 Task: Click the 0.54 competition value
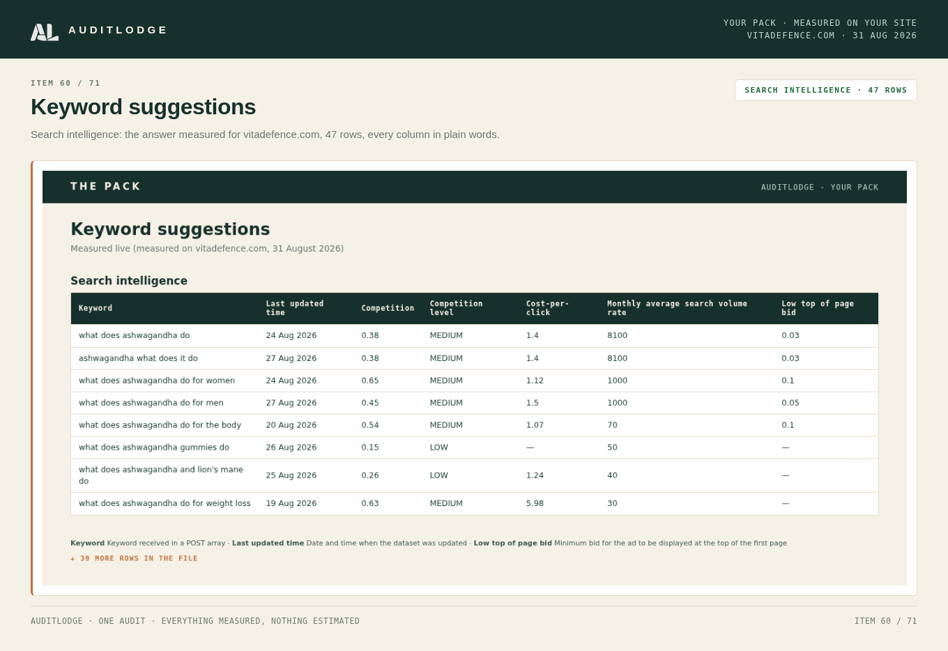(x=370, y=425)
